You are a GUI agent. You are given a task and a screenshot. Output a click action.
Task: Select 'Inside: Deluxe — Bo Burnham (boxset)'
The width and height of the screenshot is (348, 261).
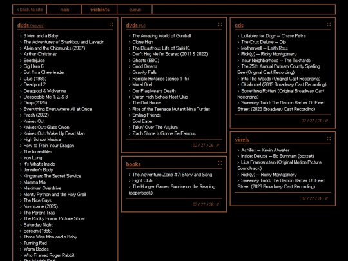point(278,156)
